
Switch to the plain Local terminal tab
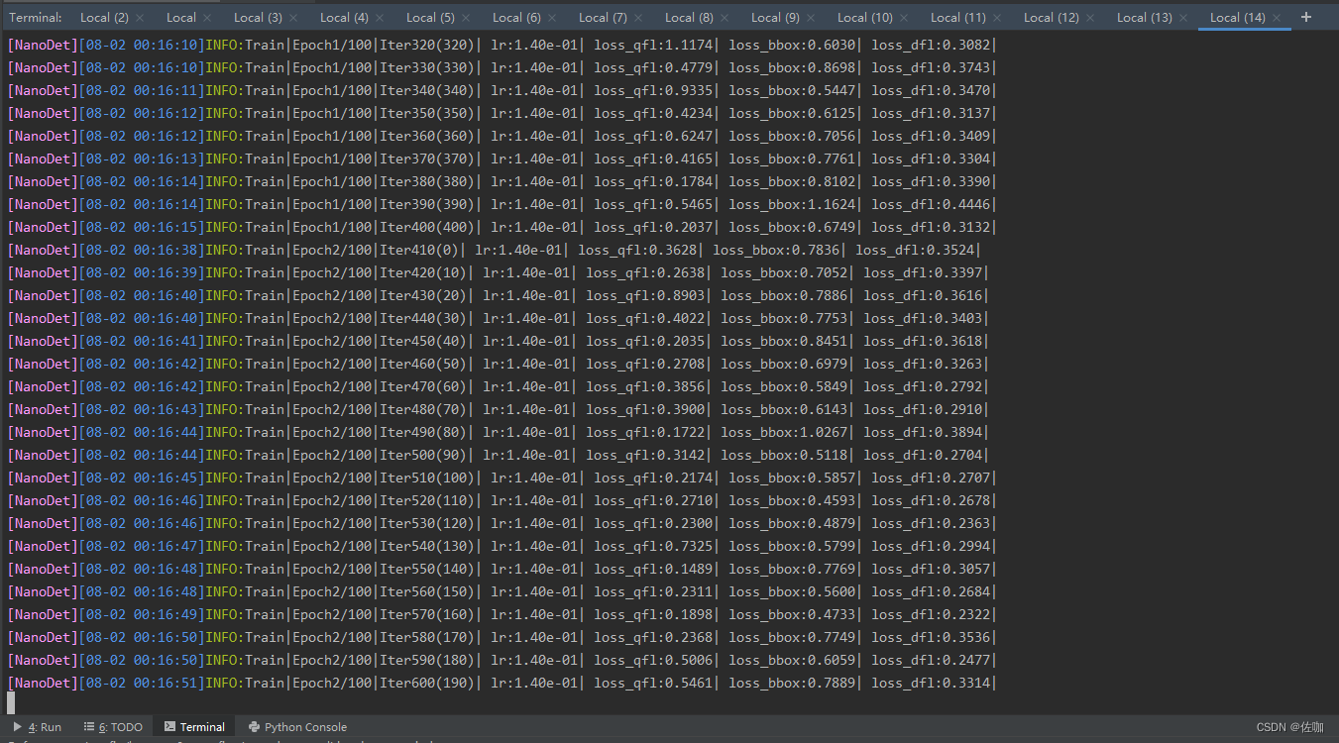coord(181,18)
